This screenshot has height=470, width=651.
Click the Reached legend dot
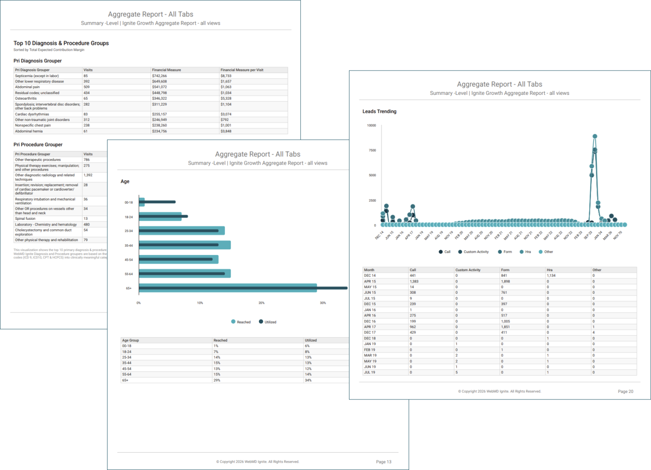[234, 322]
